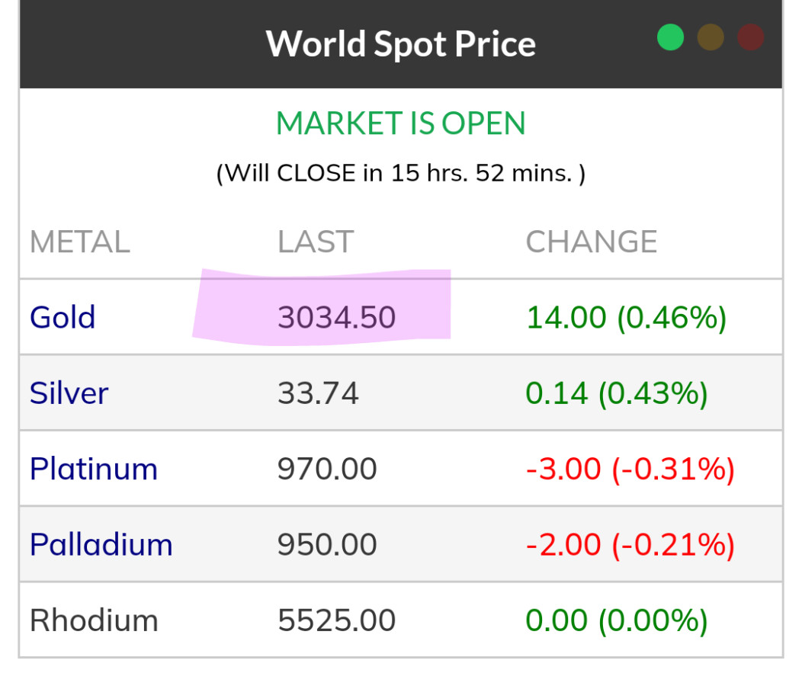Click Platinum change -3.00 (-0.31%)
Image resolution: width=802 pixels, height=686 pixels.
(x=630, y=468)
